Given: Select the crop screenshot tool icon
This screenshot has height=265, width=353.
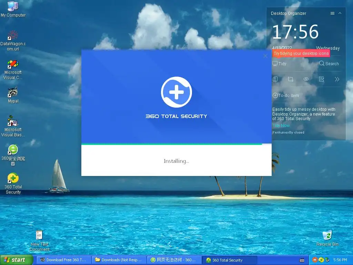Looking at the screenshot, I should point(291,79).
